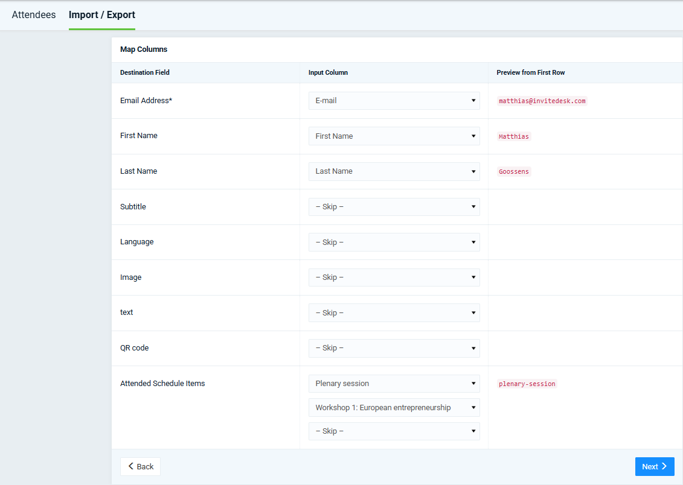Open the Email Address input column dropdown
683x485 pixels.
394,101
